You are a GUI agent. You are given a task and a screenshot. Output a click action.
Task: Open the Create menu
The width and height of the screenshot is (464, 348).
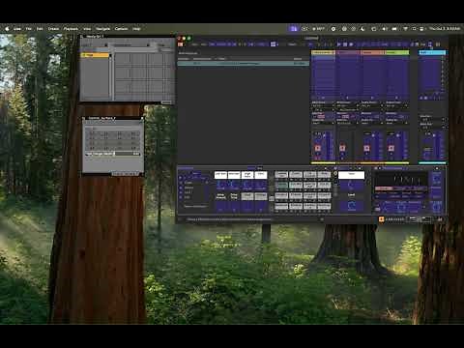tap(53, 29)
